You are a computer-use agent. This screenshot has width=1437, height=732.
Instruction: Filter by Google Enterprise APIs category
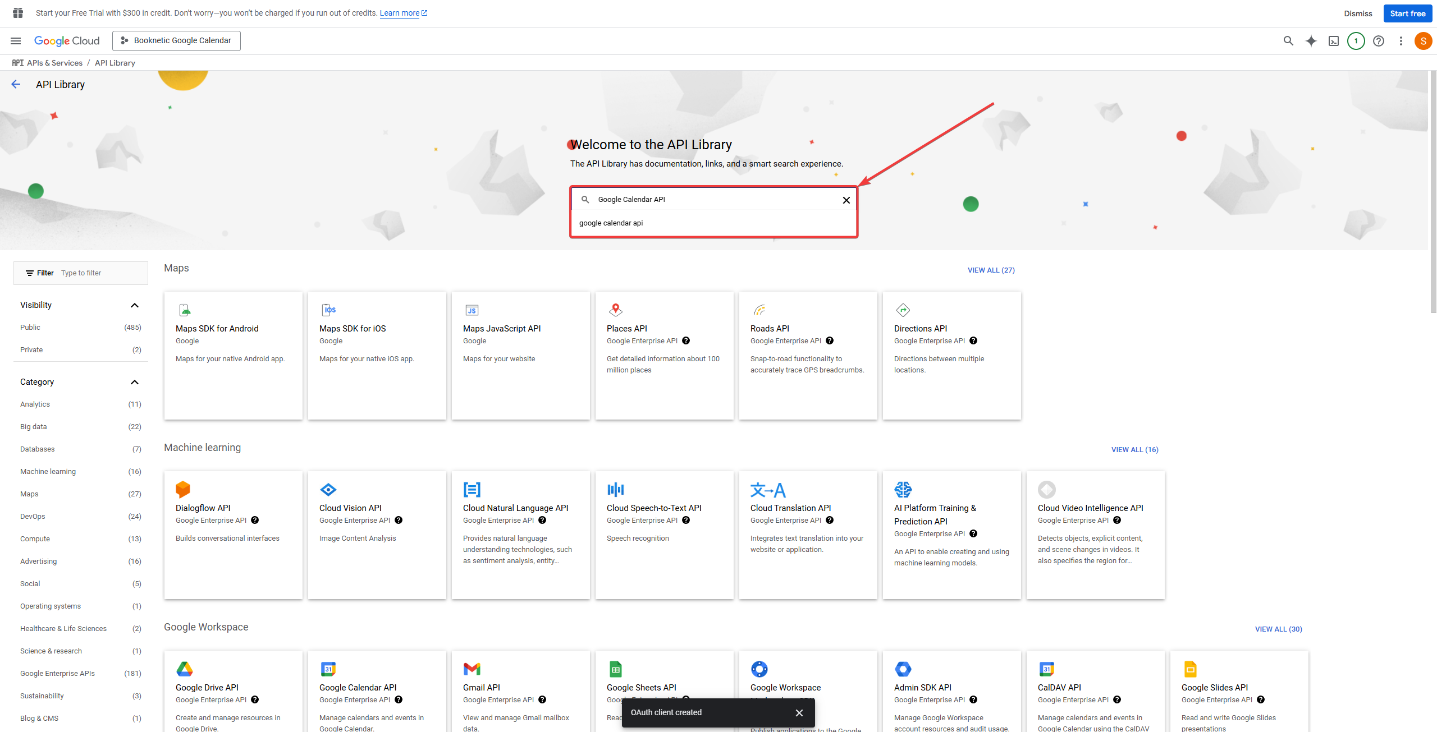81,674
